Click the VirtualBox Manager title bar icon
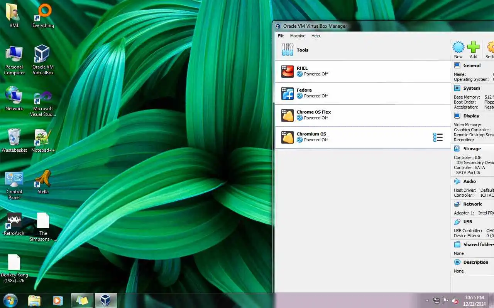 pos(278,26)
